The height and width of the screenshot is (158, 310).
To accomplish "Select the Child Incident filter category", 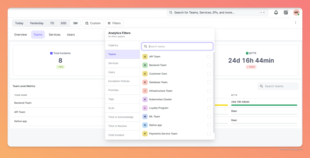I will coord(122,135).
